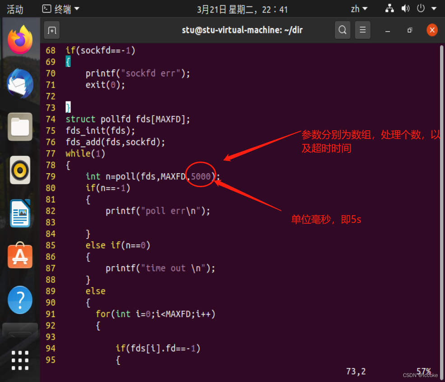Click the printf("sockfd err") line
Image resolution: width=445 pixels, height=382 pixels.
[x=138, y=74]
